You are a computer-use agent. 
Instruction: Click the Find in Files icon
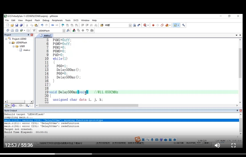point(102,25)
